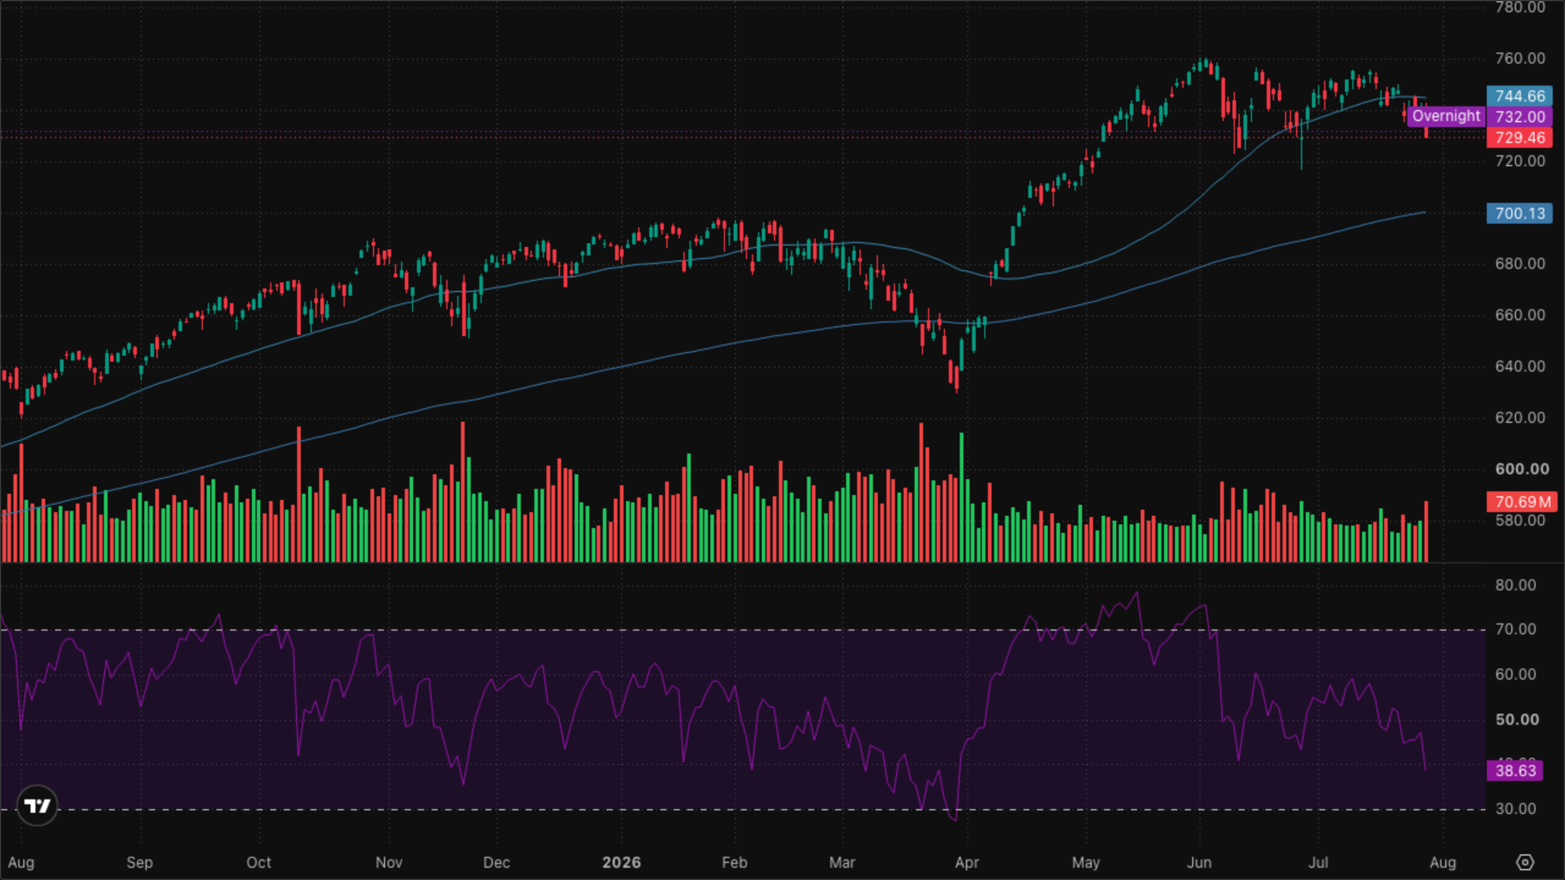This screenshot has height=880, width=1565.
Task: Click the Dec time axis label
Action: click(496, 862)
